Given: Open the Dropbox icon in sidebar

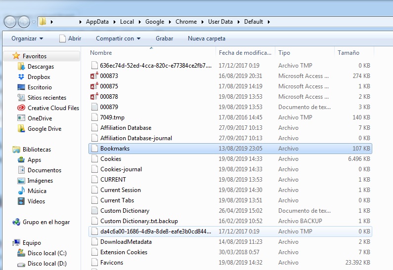Looking at the screenshot, I should 21,77.
